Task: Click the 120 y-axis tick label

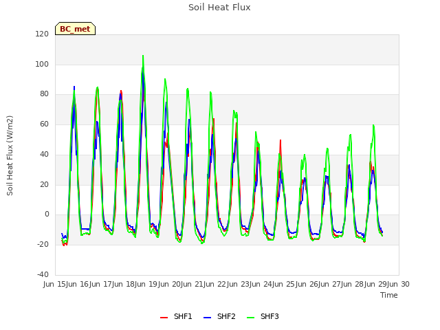Action: pos(42,34)
